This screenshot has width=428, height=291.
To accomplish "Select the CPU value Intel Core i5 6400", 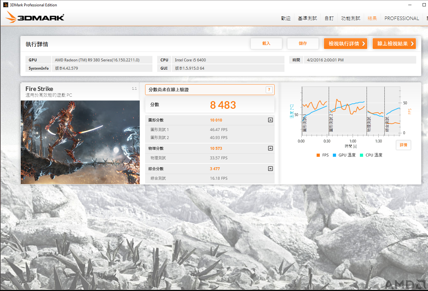I will 190,60.
